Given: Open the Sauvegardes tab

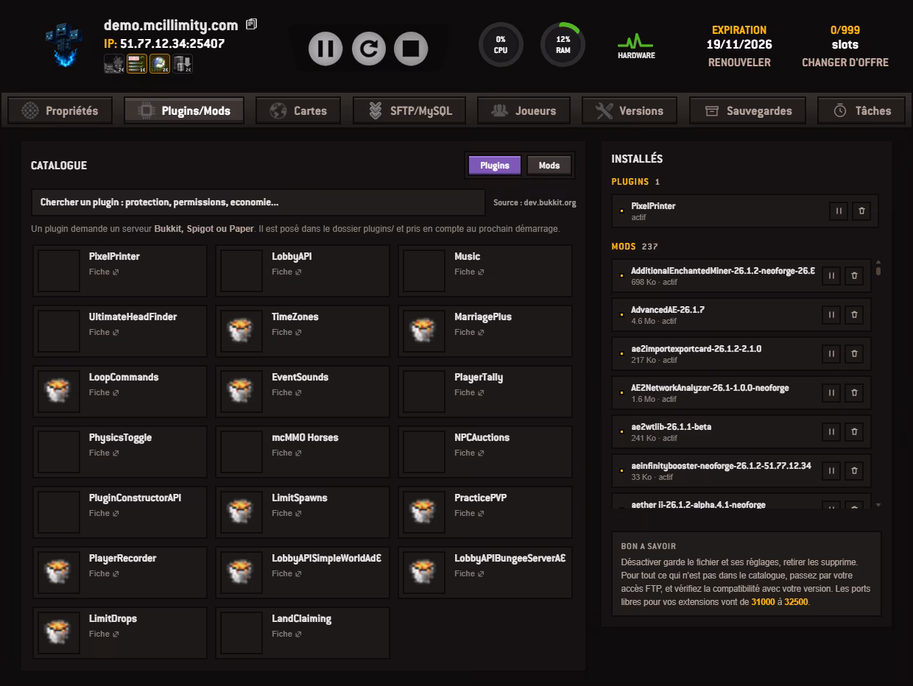Looking at the screenshot, I should 747,111.
